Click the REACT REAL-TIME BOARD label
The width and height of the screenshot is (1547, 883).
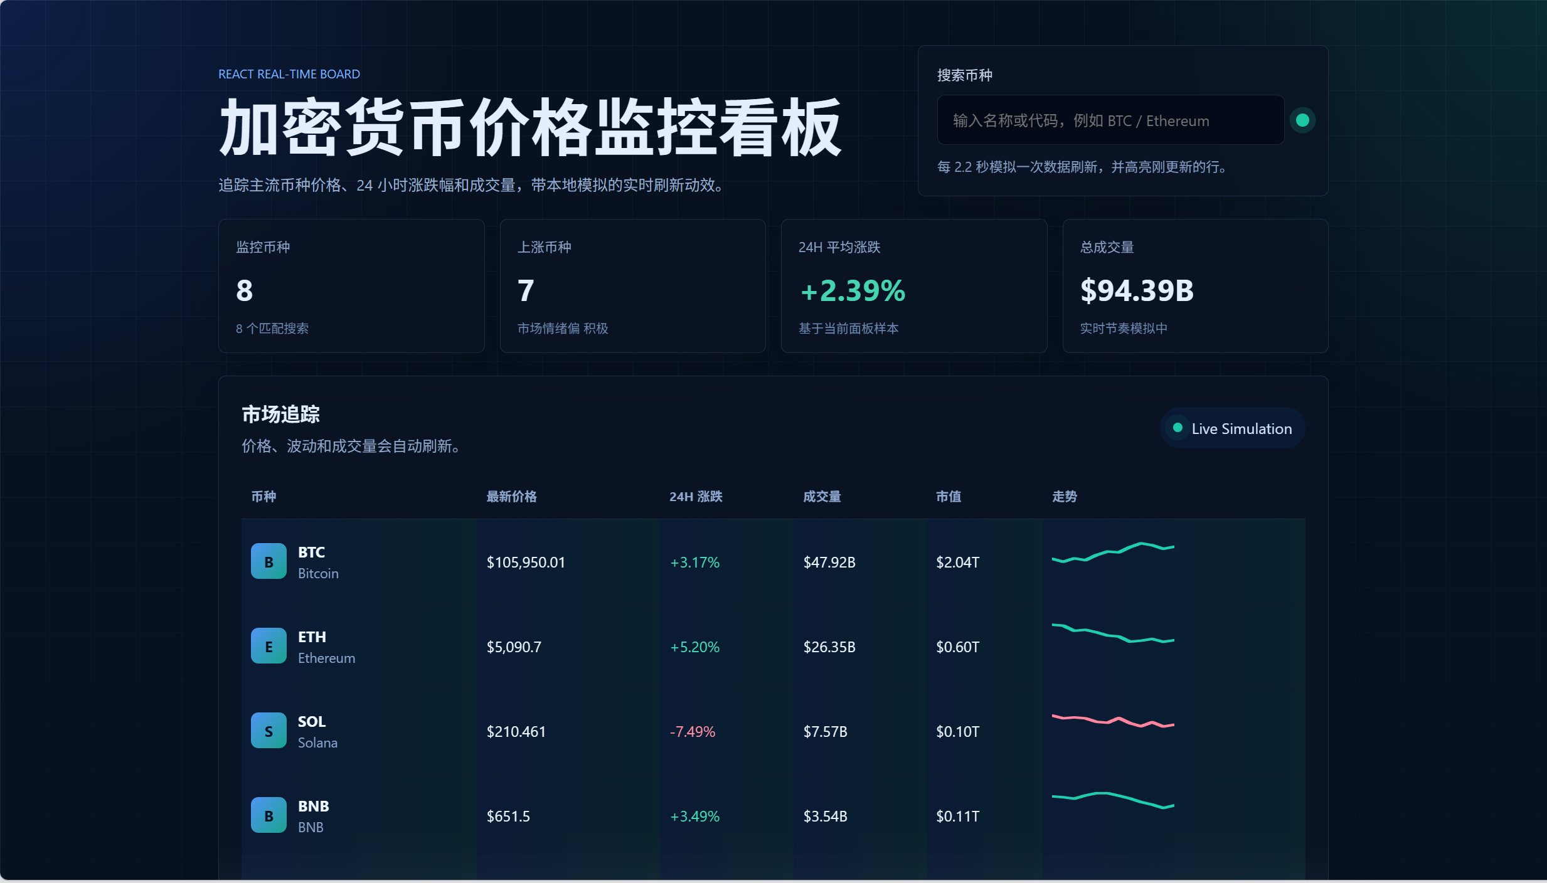289,74
